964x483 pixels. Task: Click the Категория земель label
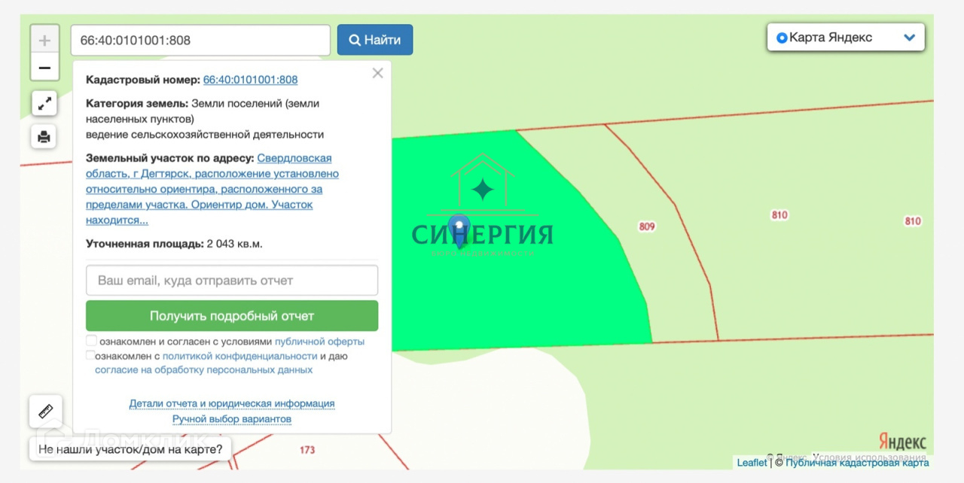137,104
